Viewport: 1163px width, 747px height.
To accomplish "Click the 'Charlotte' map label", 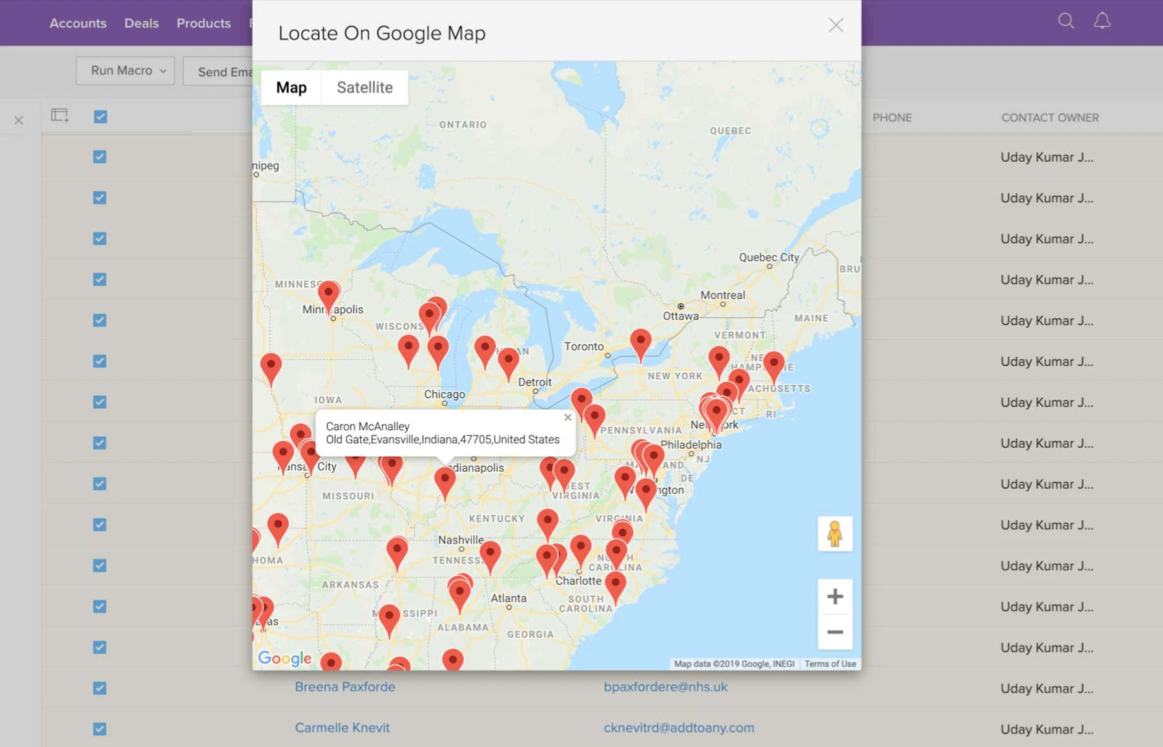I will (579, 581).
